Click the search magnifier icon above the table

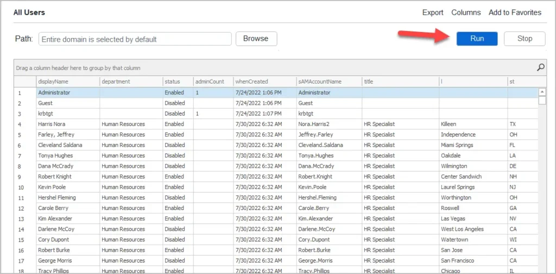pos(541,67)
